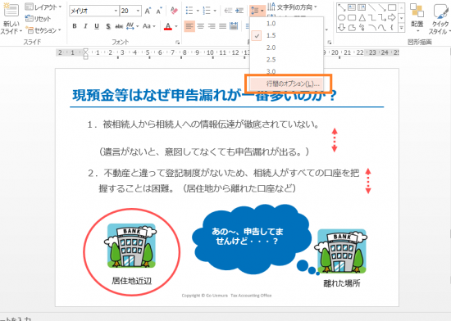Screen dimensions: 451x321
Task: Toggle Bold formatting button
Action: [75, 26]
